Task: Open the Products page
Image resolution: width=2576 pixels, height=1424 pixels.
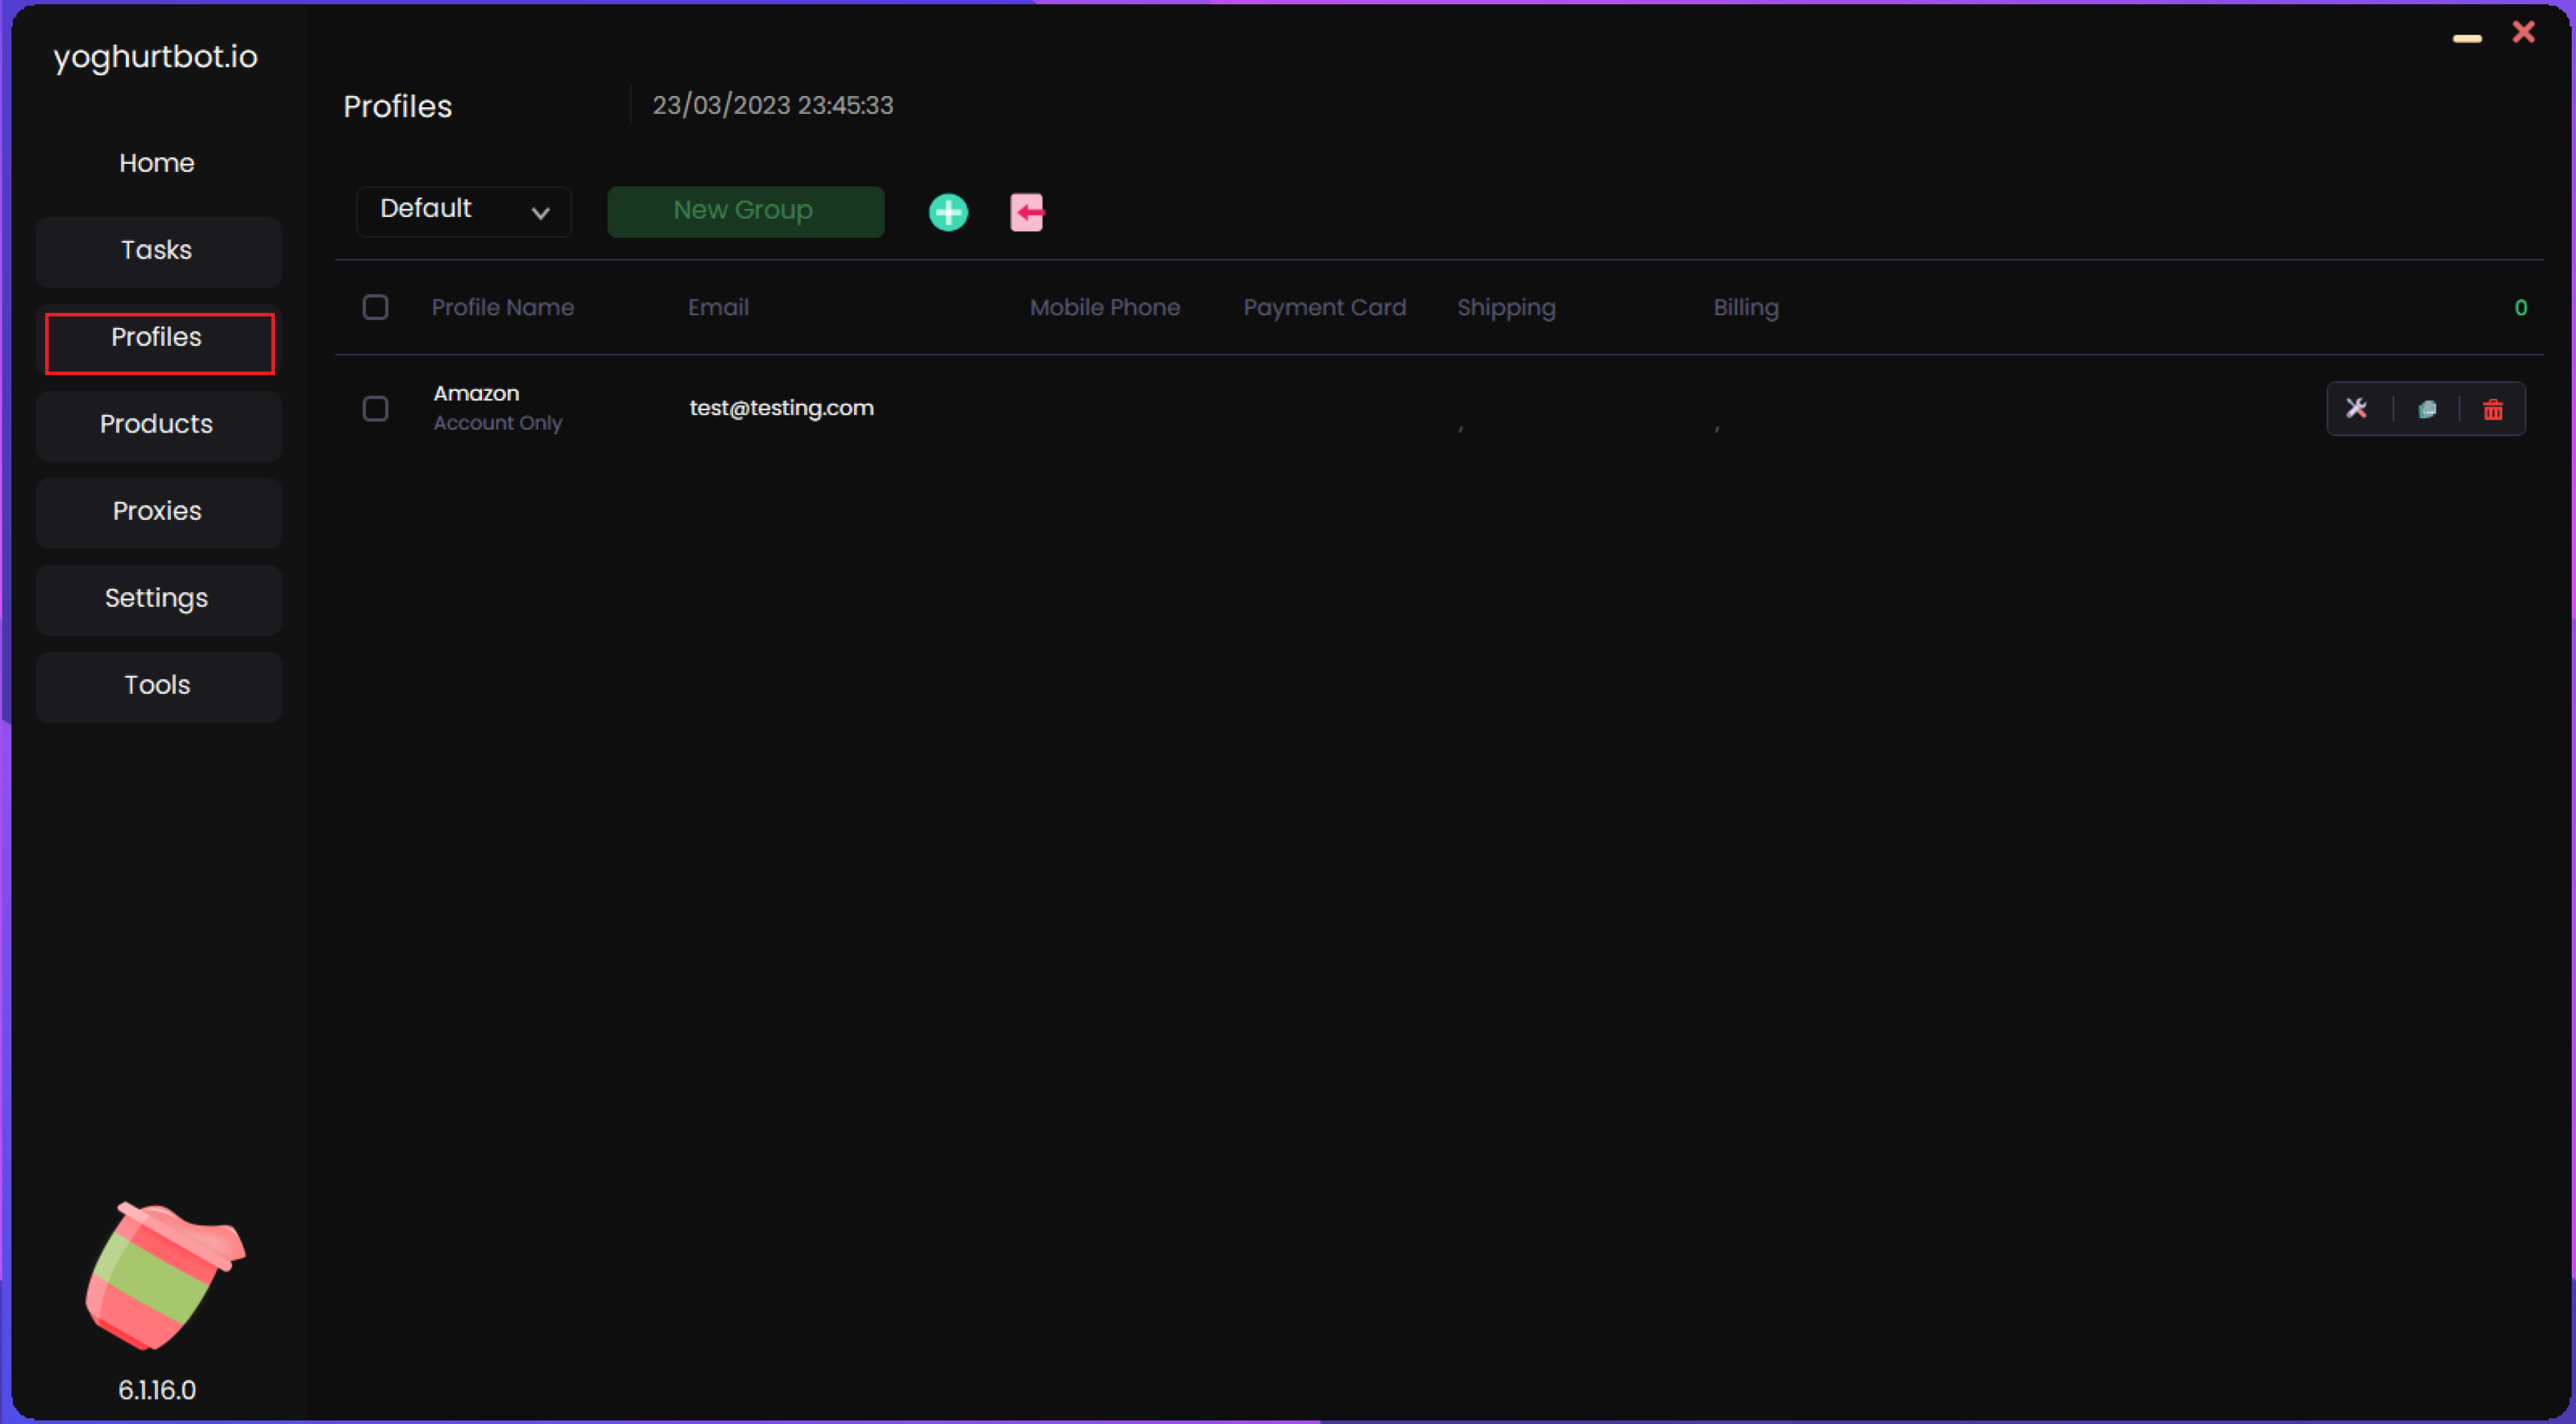Action: pyautogui.click(x=157, y=424)
